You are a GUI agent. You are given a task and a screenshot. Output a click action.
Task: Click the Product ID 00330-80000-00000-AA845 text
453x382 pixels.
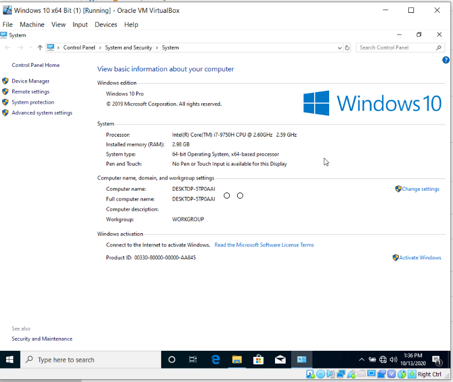click(x=151, y=258)
